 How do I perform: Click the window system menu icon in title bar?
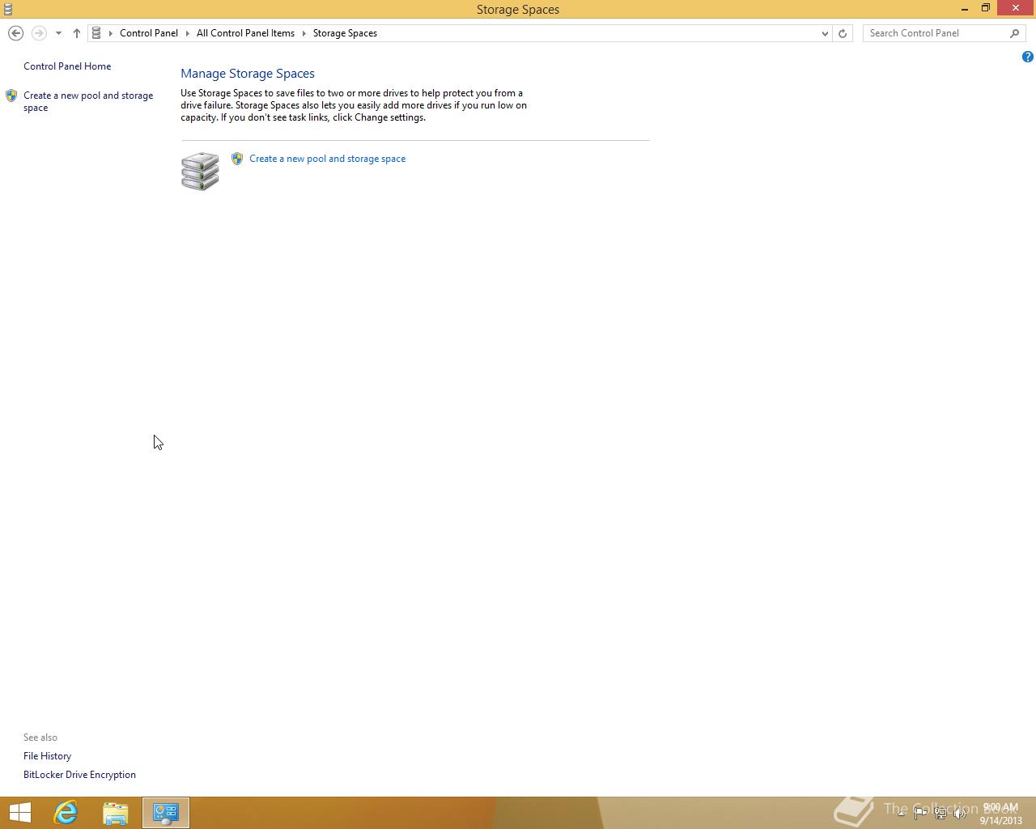(8, 9)
